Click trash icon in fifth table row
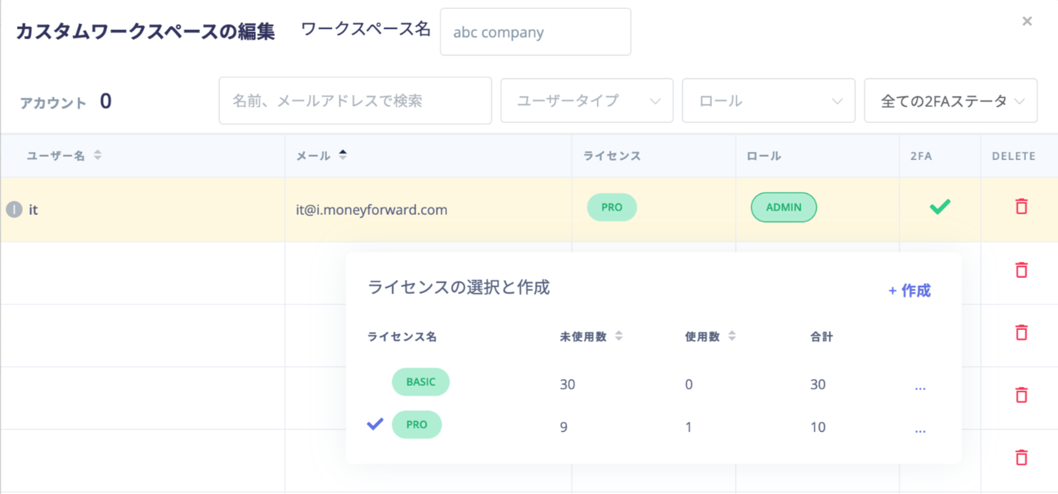 (1022, 457)
